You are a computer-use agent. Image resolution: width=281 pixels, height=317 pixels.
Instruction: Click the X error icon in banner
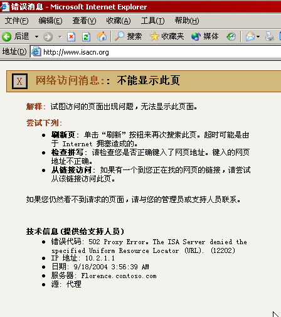[x=19, y=81]
